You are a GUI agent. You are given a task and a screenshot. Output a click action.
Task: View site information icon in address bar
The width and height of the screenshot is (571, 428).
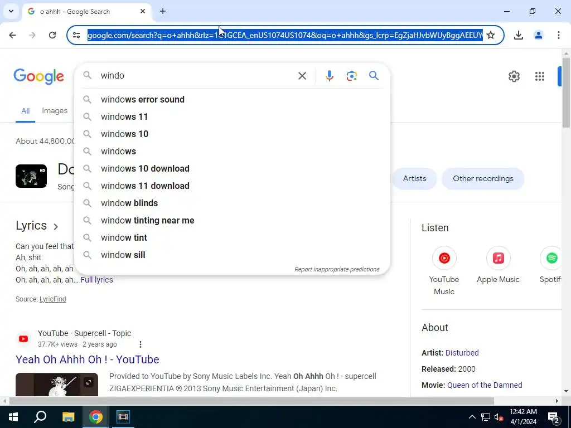pos(76,35)
